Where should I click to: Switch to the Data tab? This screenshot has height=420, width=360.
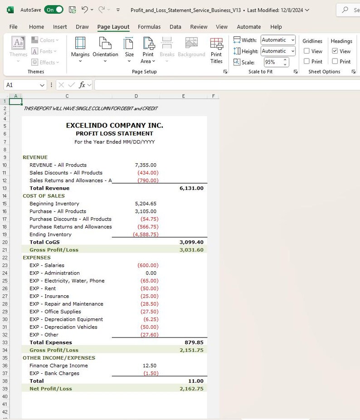[x=175, y=27]
